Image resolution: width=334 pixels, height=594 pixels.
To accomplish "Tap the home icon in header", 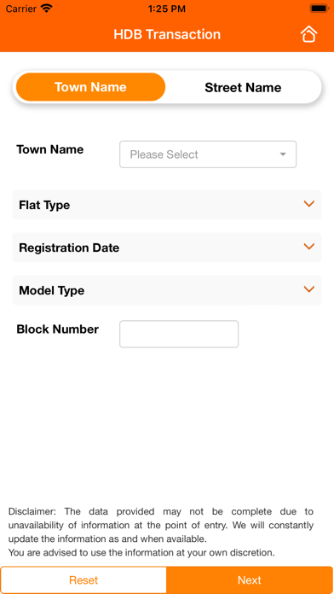I will tap(308, 34).
